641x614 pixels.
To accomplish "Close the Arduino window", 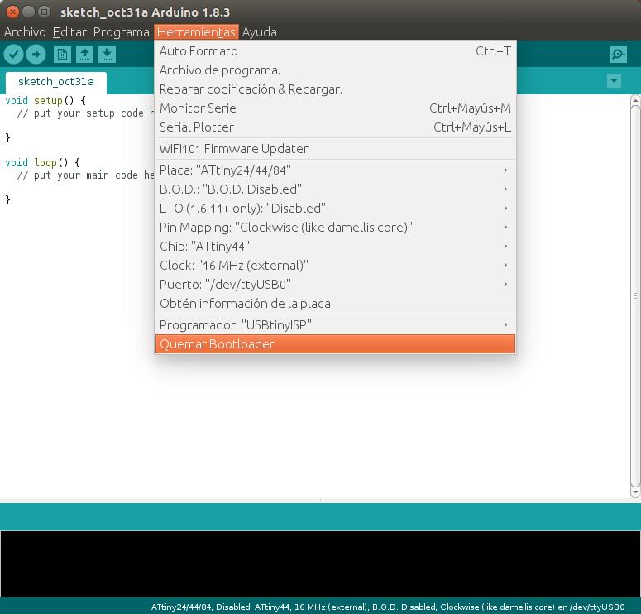I will [x=12, y=12].
